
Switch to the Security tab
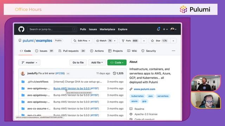tap(149, 51)
